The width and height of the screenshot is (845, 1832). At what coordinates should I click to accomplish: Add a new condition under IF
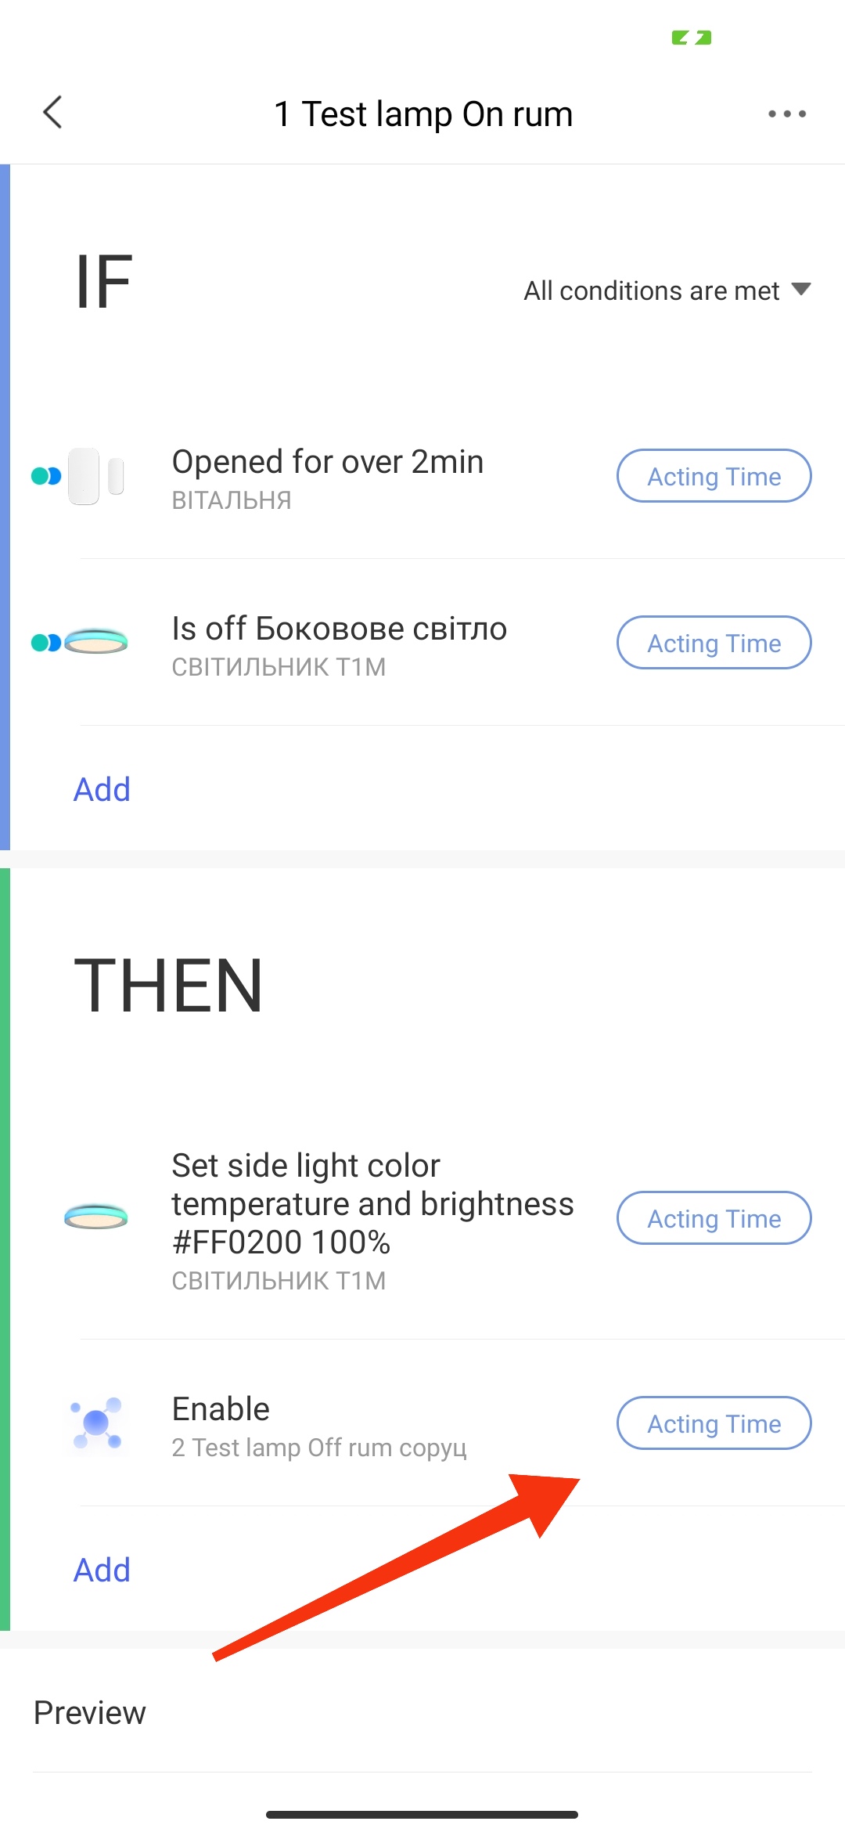(102, 789)
